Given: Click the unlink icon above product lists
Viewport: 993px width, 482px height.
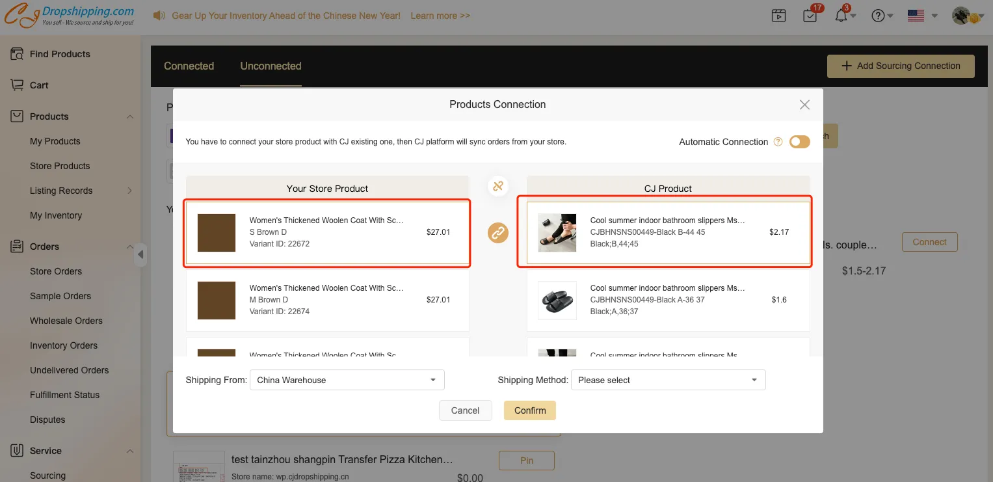Looking at the screenshot, I should pyautogui.click(x=498, y=186).
